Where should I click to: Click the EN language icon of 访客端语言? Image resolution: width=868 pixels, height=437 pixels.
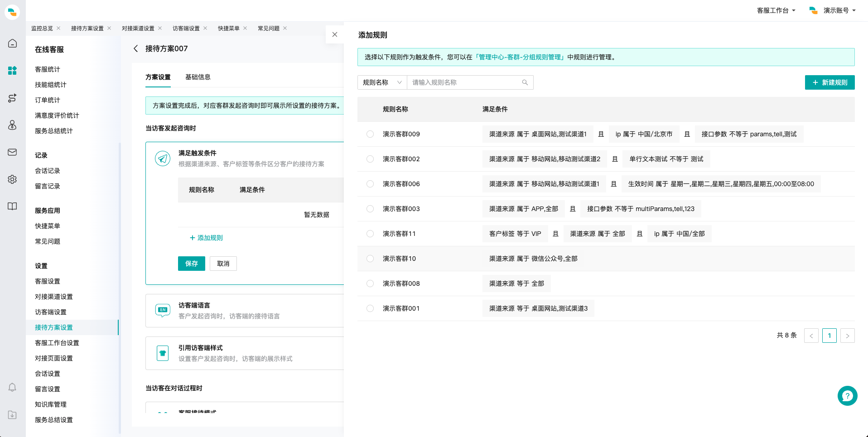(x=163, y=310)
